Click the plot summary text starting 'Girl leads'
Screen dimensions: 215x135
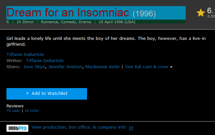pos(106,41)
